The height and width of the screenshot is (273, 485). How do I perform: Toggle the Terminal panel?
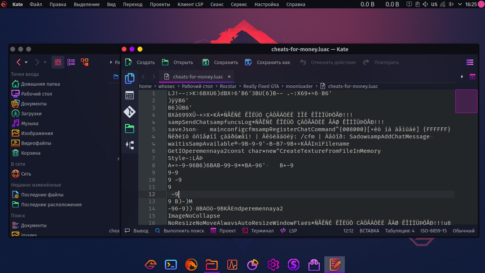click(258, 231)
